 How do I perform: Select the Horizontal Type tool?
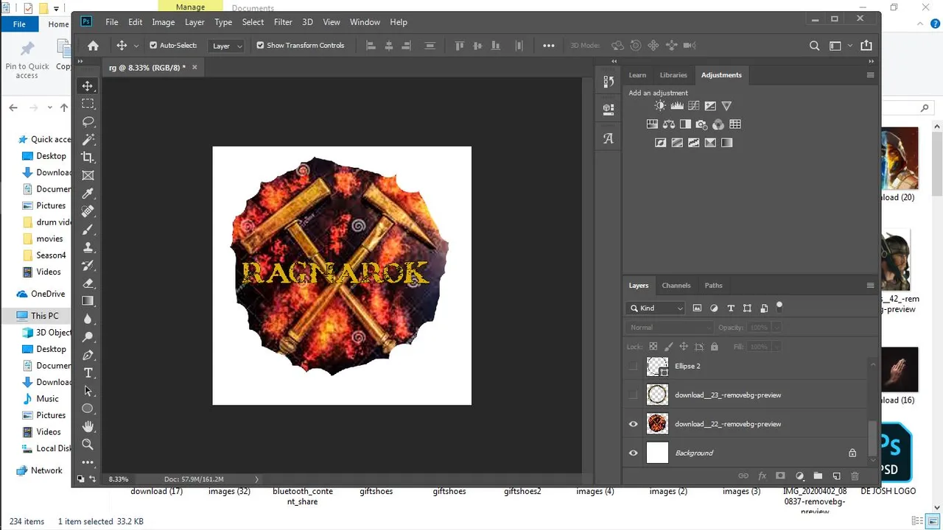pos(88,372)
